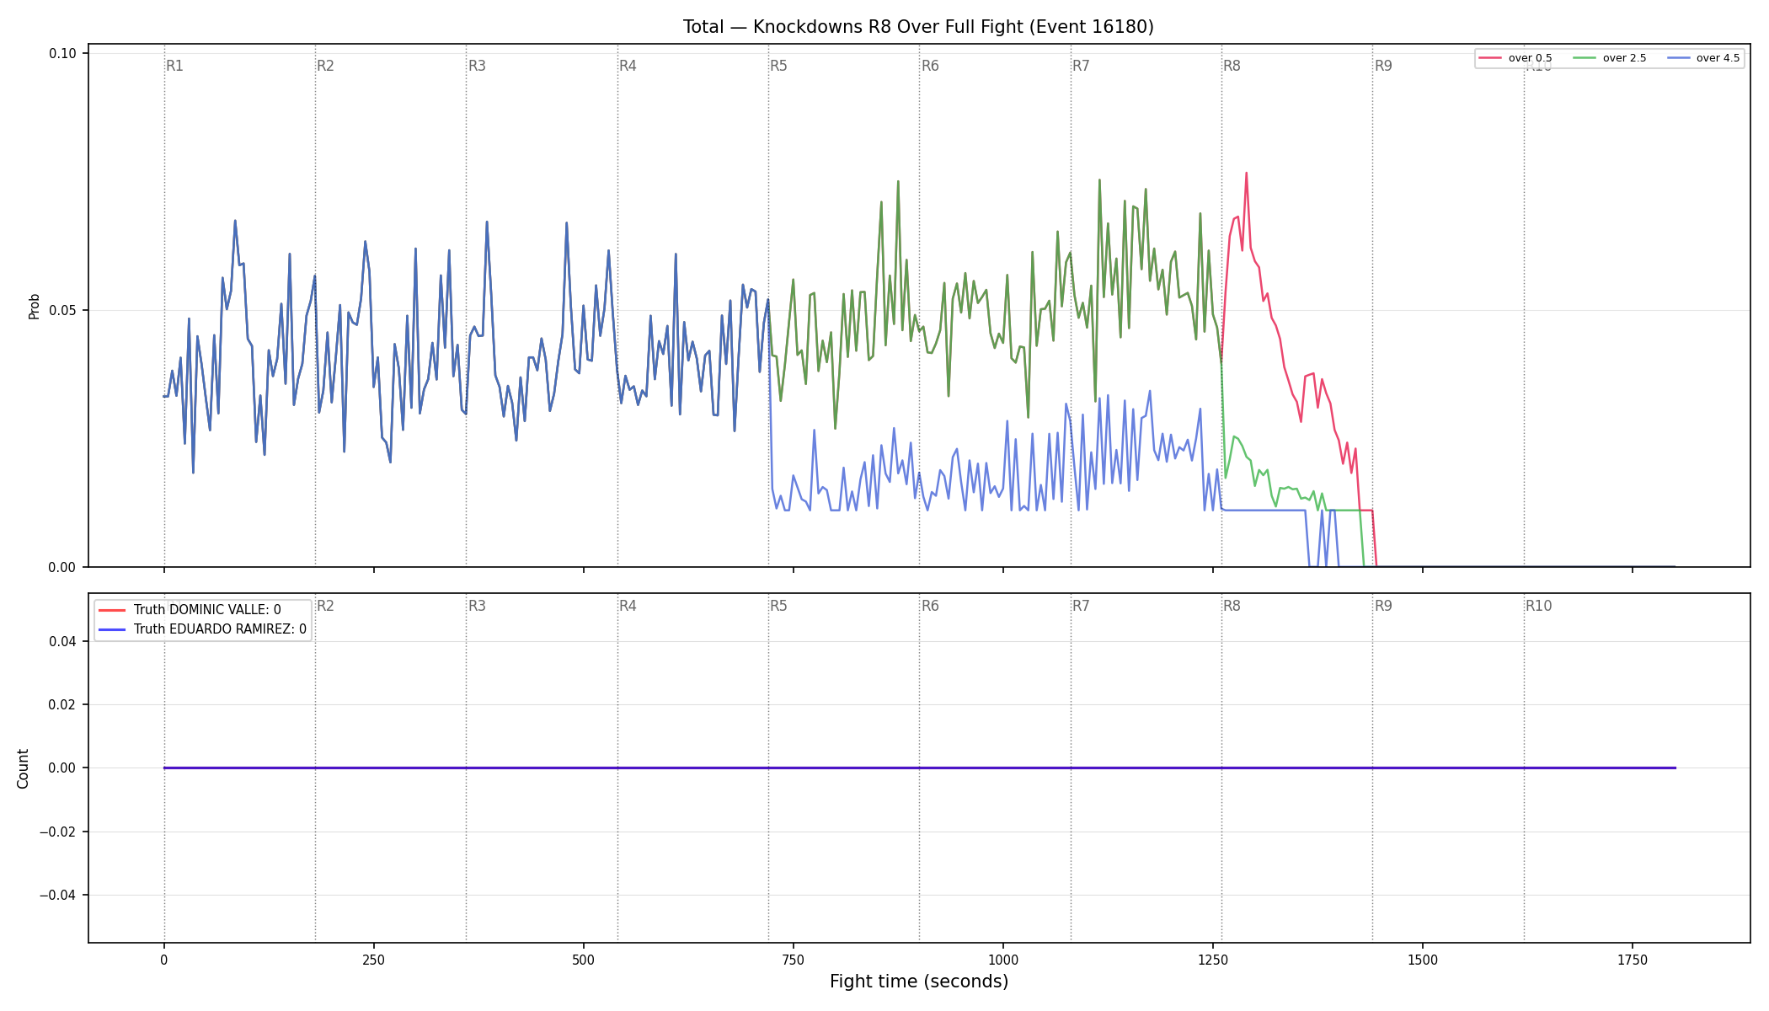
Task: Click the R10 marker in bottom chart
Action: (x=1538, y=606)
